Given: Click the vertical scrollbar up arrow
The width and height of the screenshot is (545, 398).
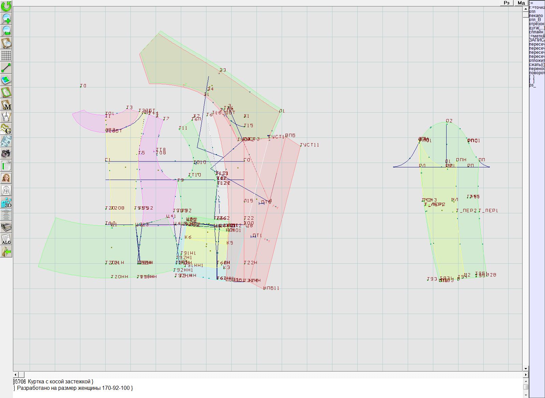Looking at the screenshot, I should (x=526, y=9).
